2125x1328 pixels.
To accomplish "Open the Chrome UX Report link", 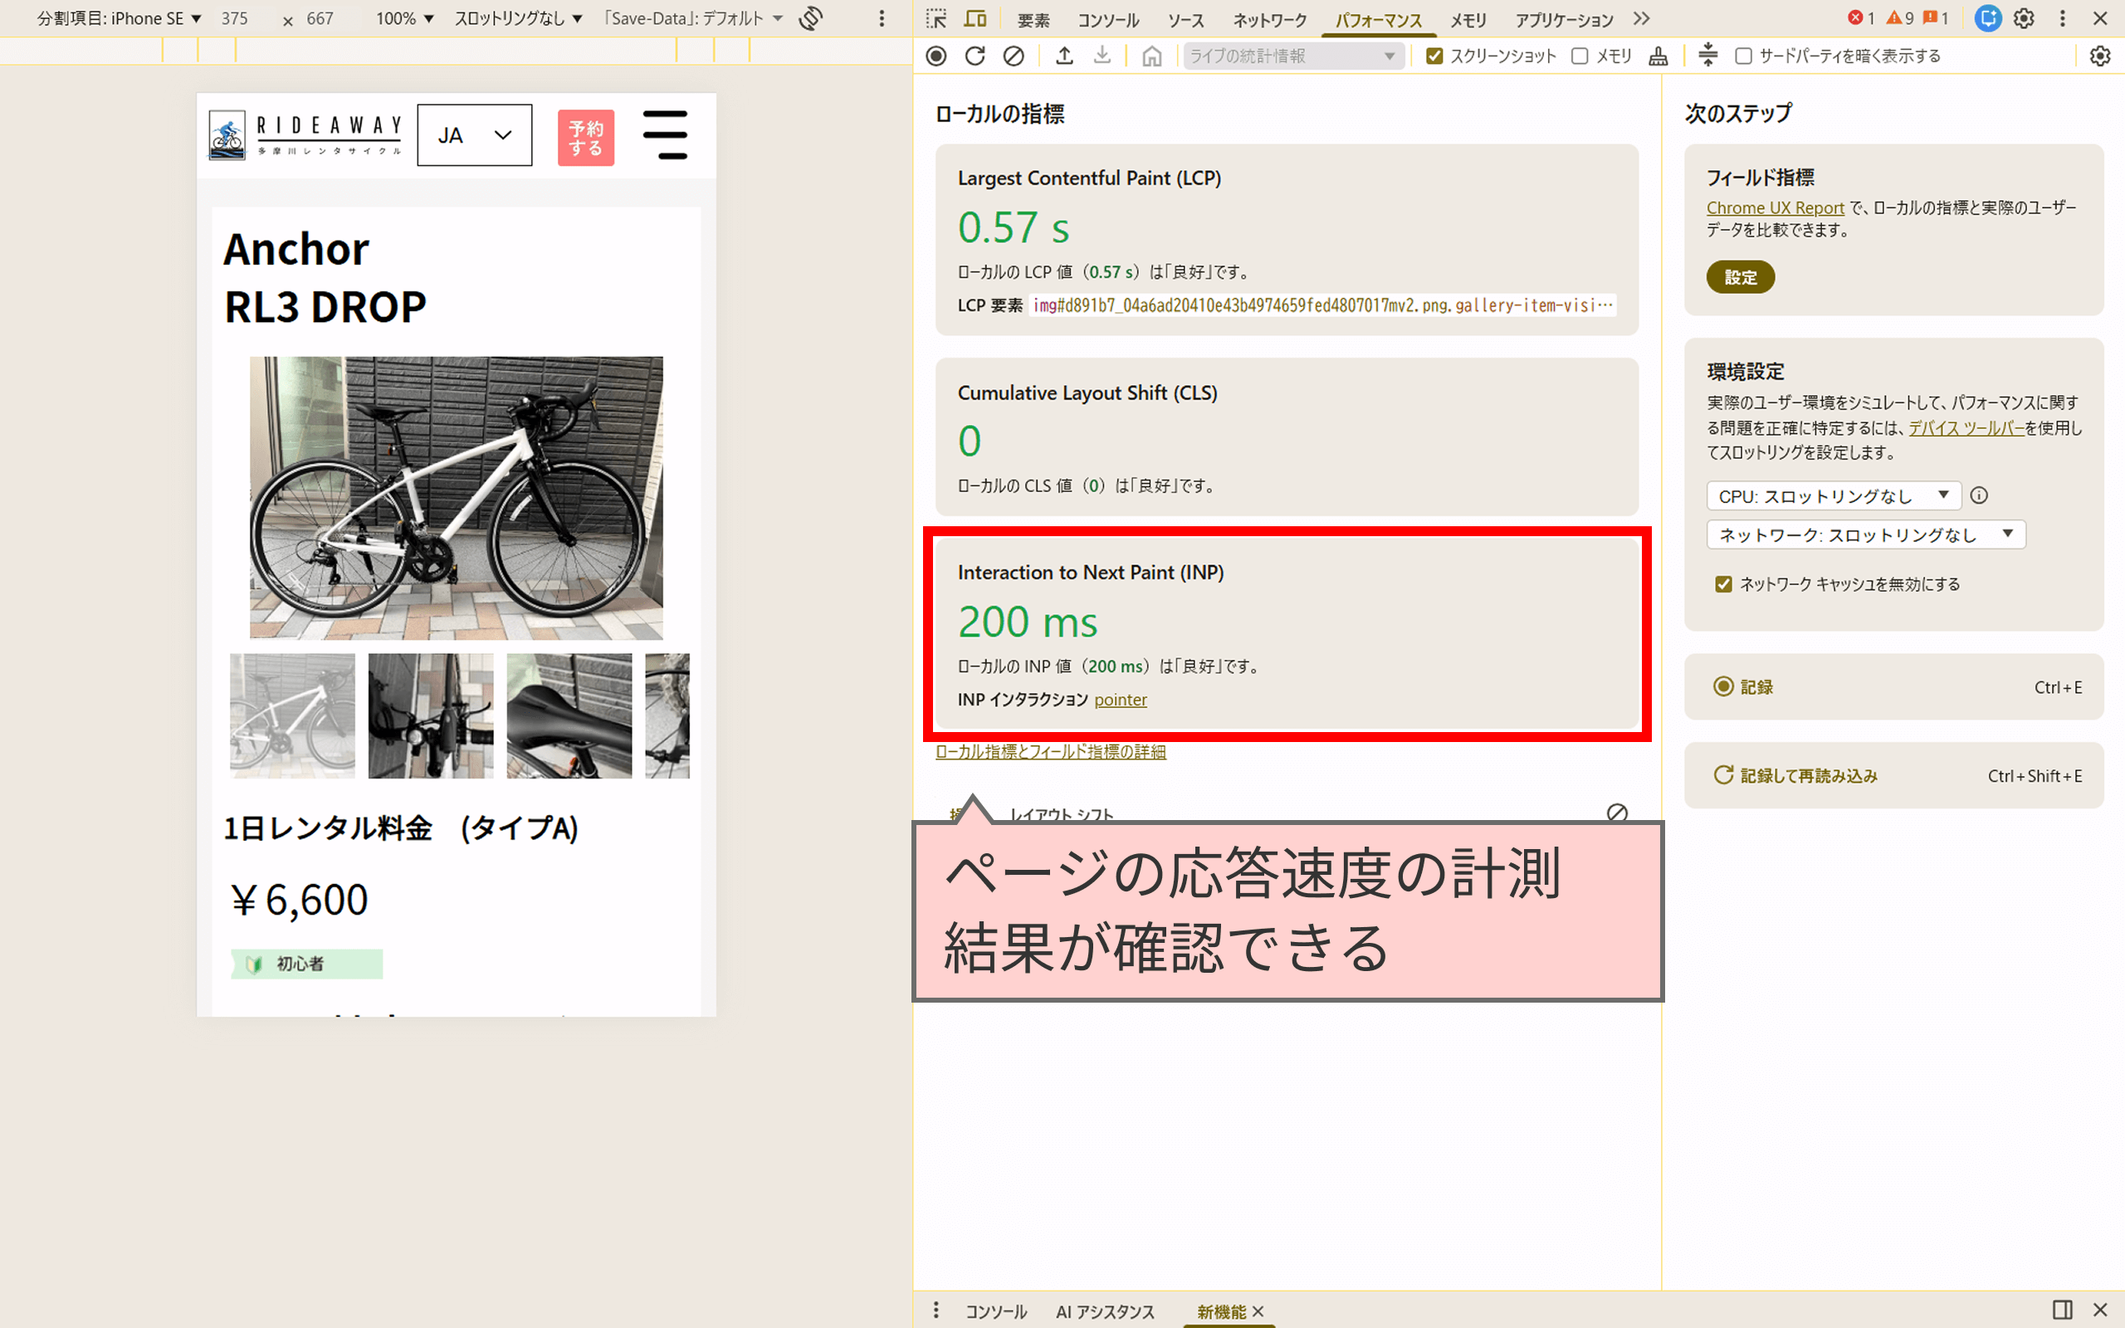I will pyautogui.click(x=1775, y=207).
